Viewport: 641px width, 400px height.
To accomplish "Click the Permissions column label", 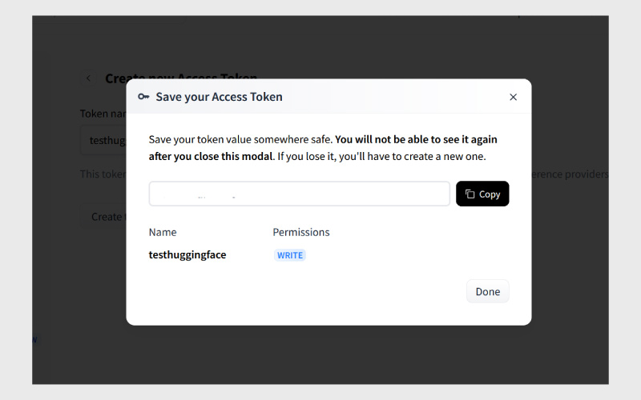I will point(300,232).
